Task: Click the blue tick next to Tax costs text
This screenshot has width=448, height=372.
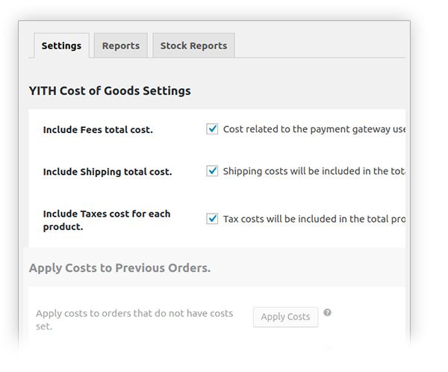Action: (212, 218)
